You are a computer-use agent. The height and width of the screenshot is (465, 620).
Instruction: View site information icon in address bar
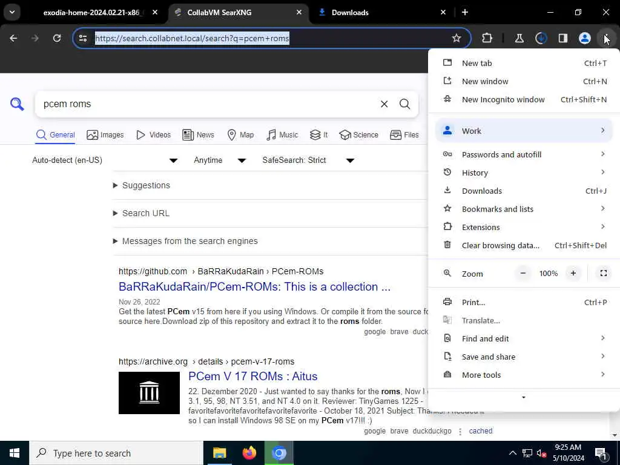tap(83, 38)
